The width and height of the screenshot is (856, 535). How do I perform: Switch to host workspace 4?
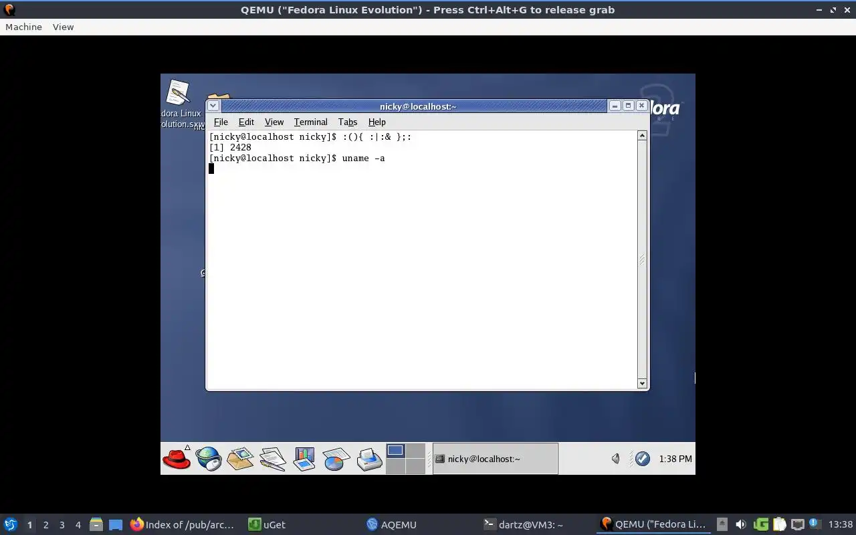pyautogui.click(x=78, y=524)
